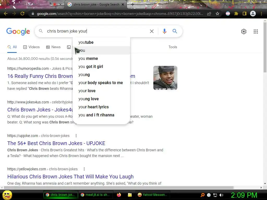Click the horizontal page scrollbar
The image size is (267, 200).
119,187
